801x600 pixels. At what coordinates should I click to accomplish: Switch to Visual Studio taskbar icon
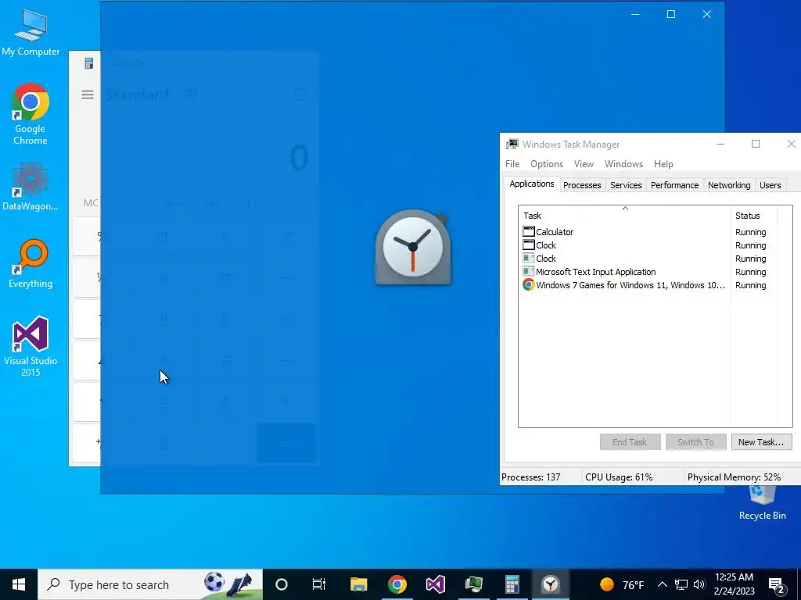(x=435, y=584)
